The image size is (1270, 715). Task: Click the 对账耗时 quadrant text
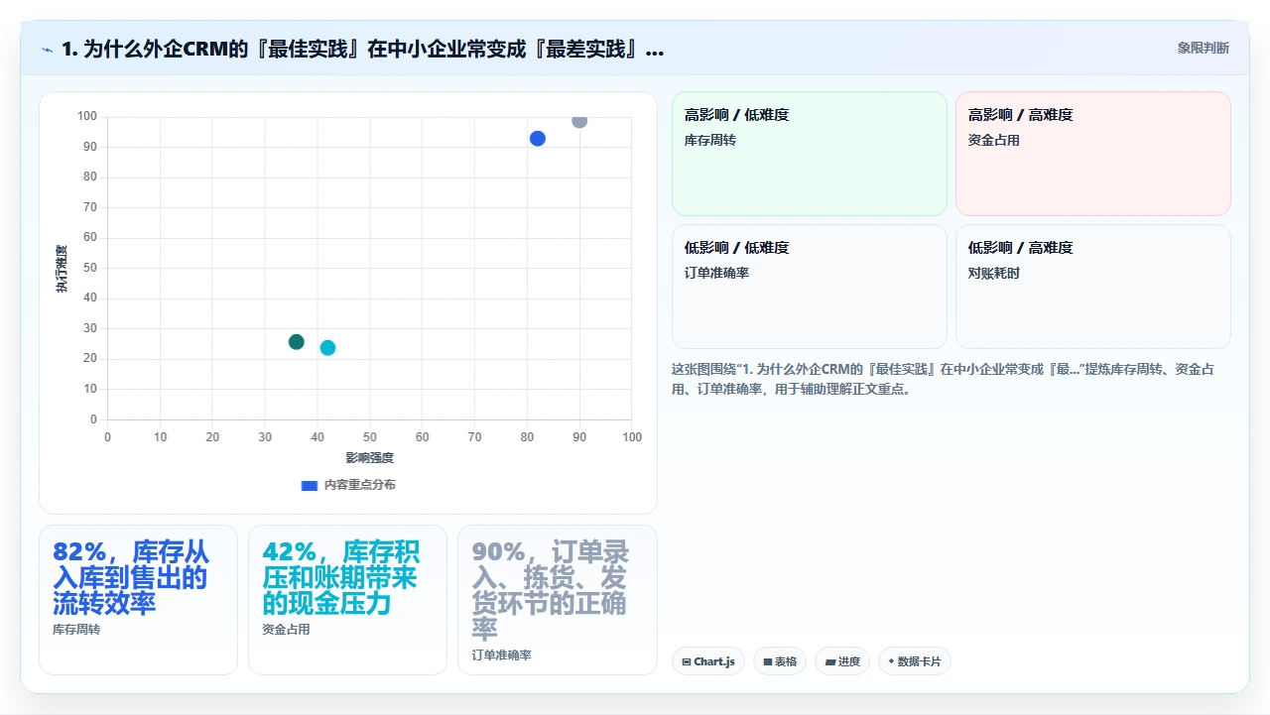point(994,273)
